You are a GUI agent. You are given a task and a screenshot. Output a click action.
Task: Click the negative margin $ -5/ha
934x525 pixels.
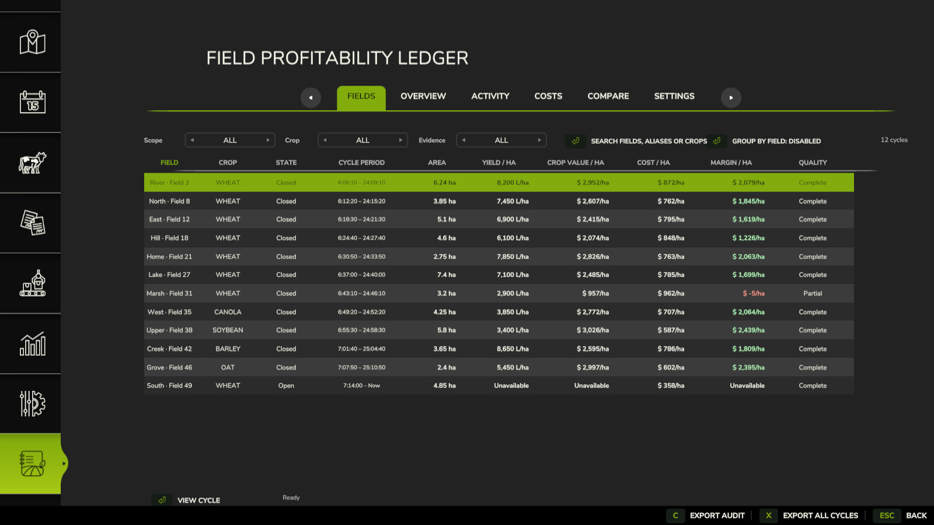tap(753, 293)
